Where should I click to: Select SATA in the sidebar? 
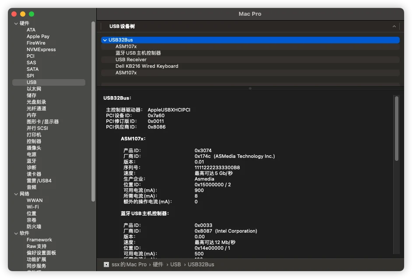(32, 69)
